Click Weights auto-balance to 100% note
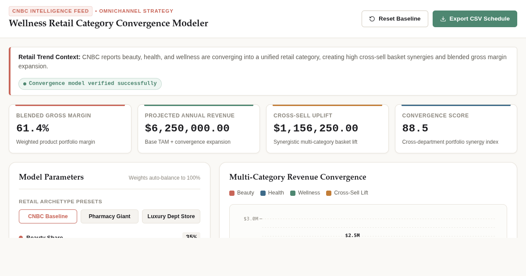 pyautogui.click(x=164, y=178)
